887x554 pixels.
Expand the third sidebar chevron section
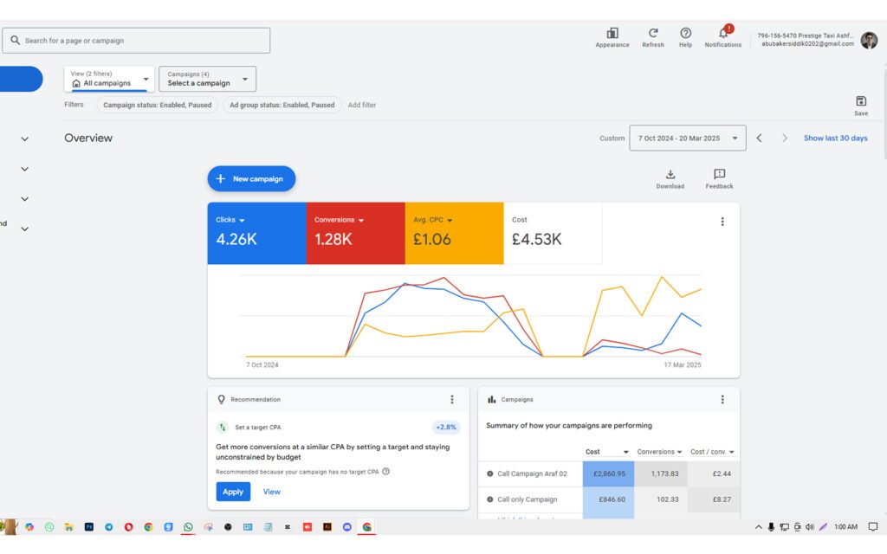pos(25,199)
